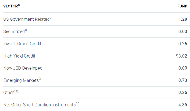Open footnote 10 beside Other
Image resolution: width=190 pixels, height=111 pixels.
coord(16,91)
